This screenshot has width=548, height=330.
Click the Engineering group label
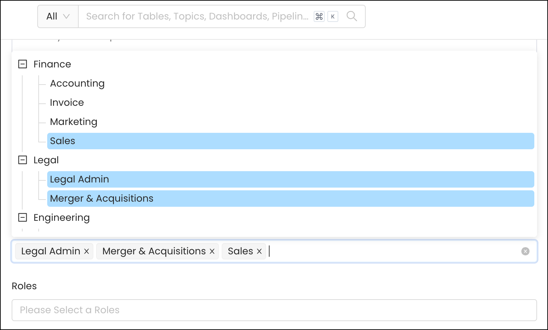point(62,217)
